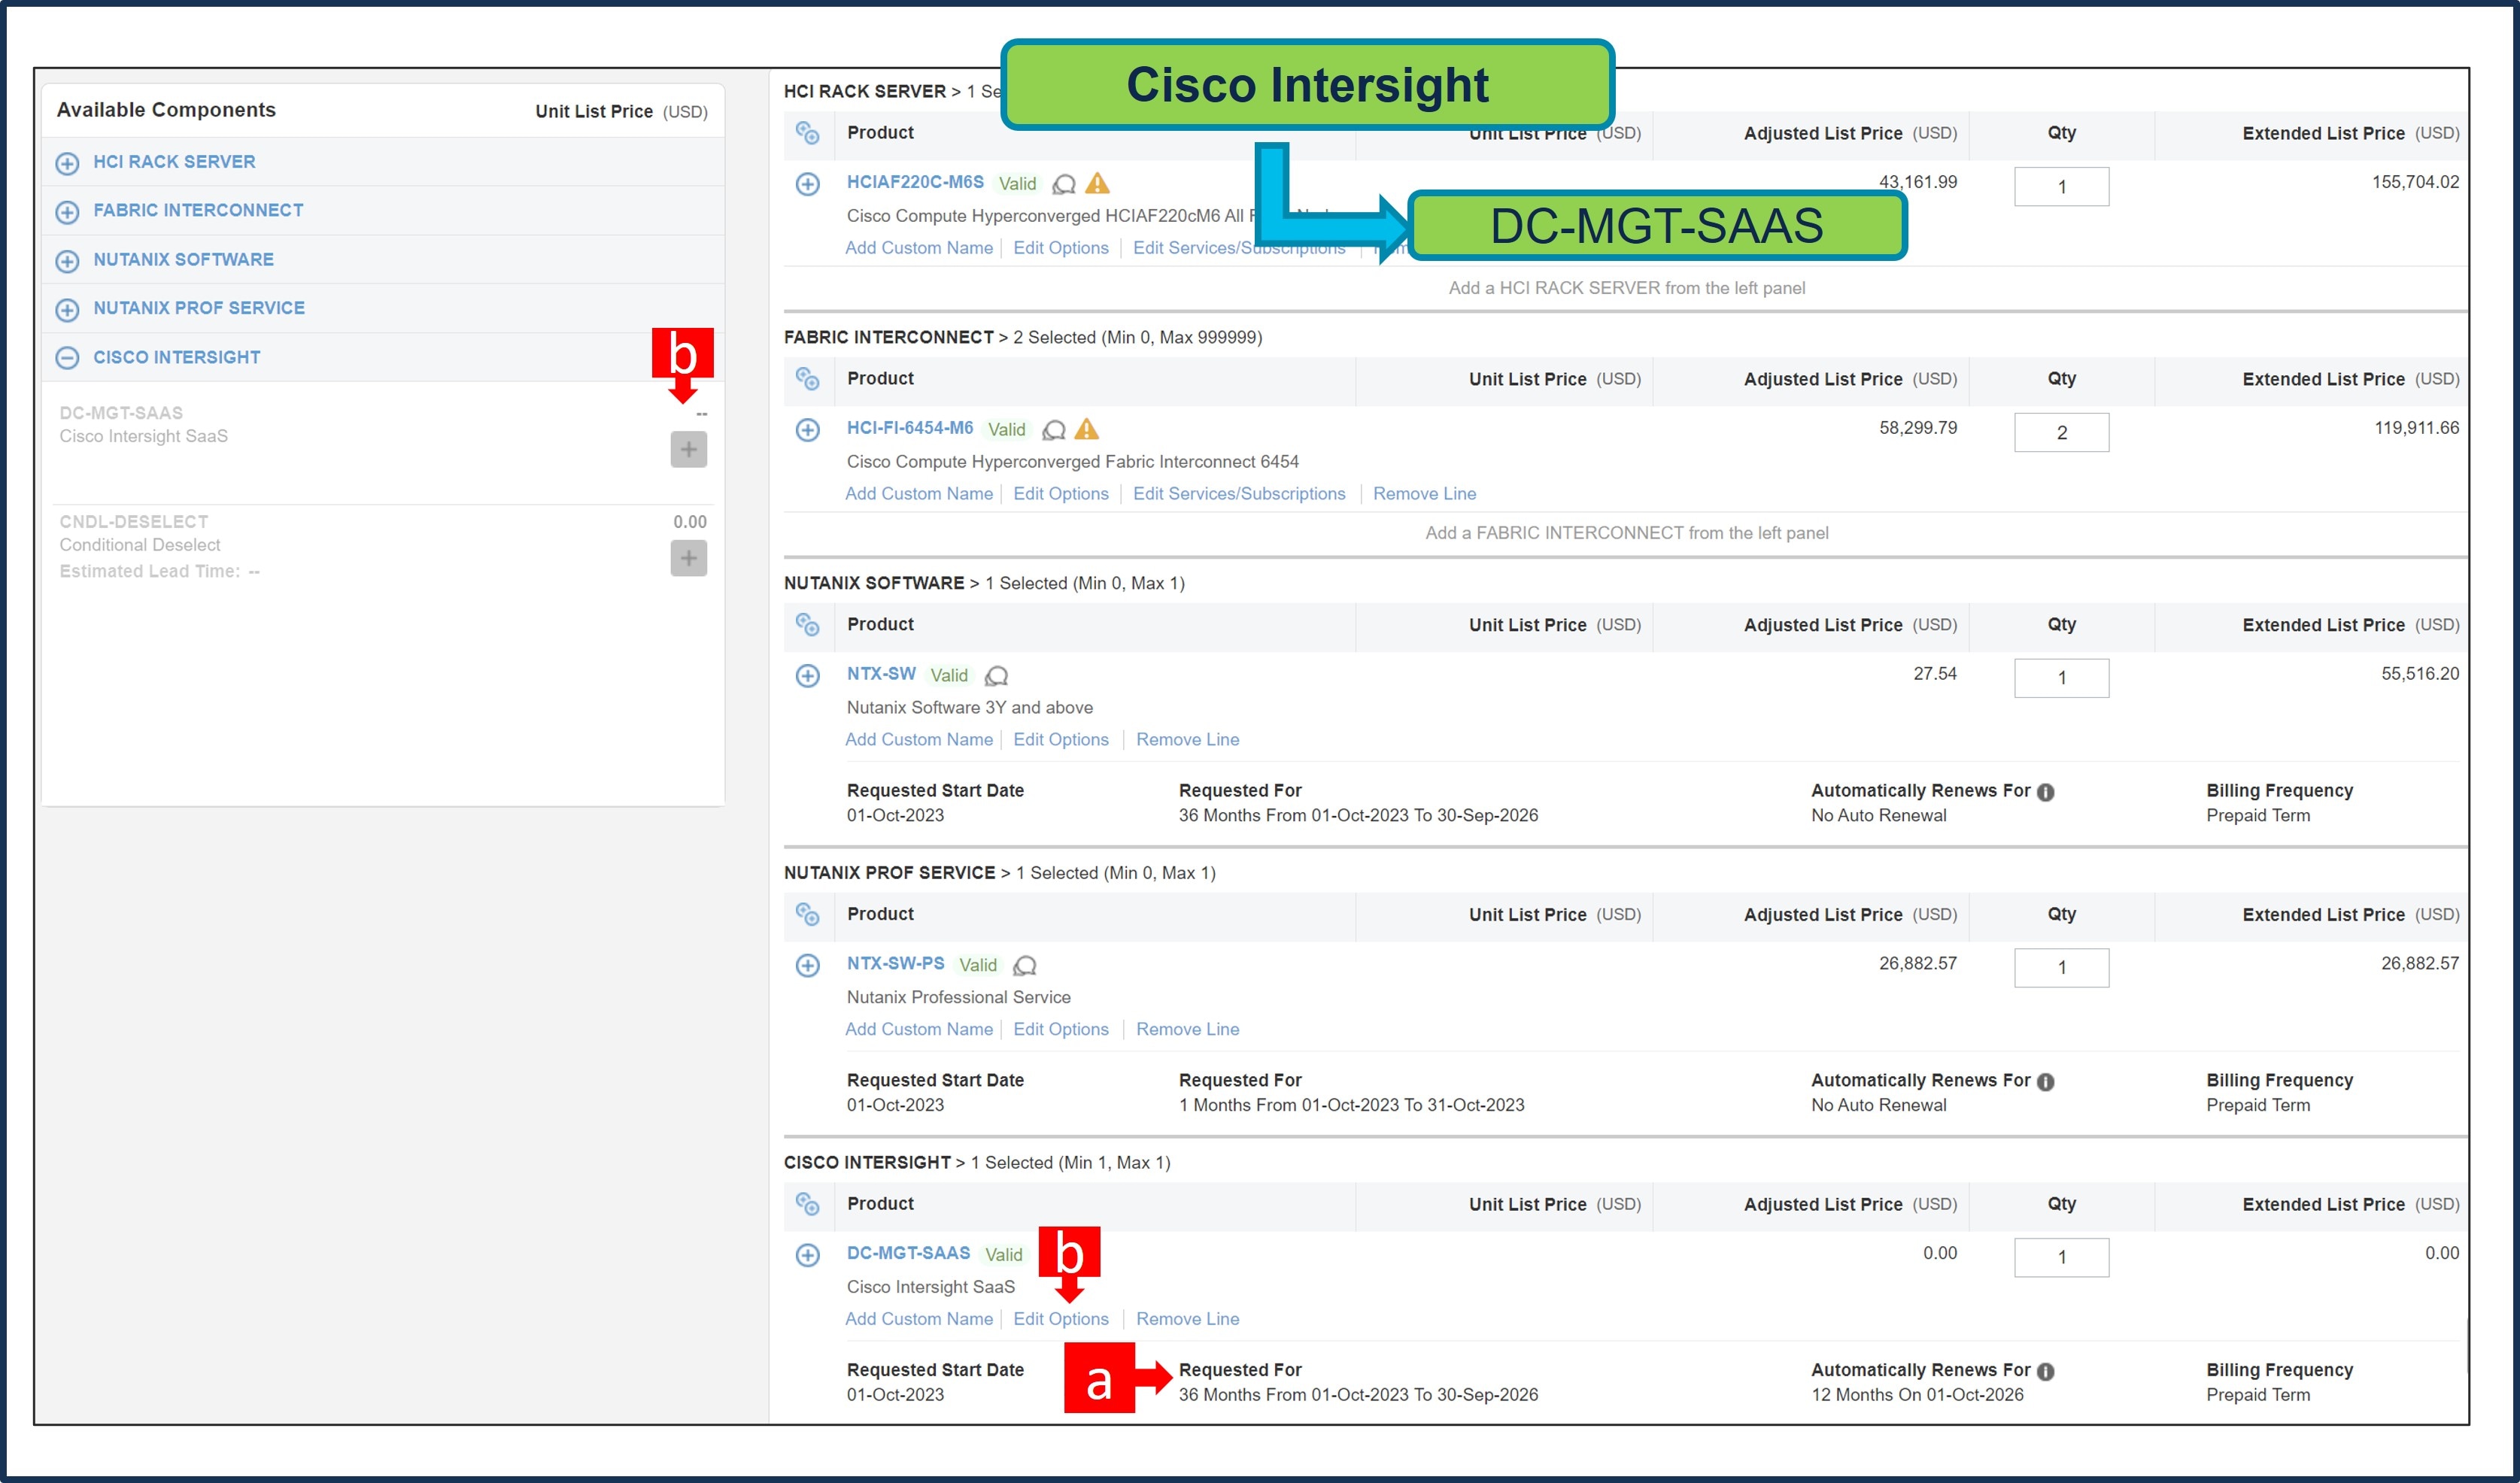
Task: Click '1 Months From 01-Oct-2023 To 31-Oct-2023' text
Action: (1351, 1105)
